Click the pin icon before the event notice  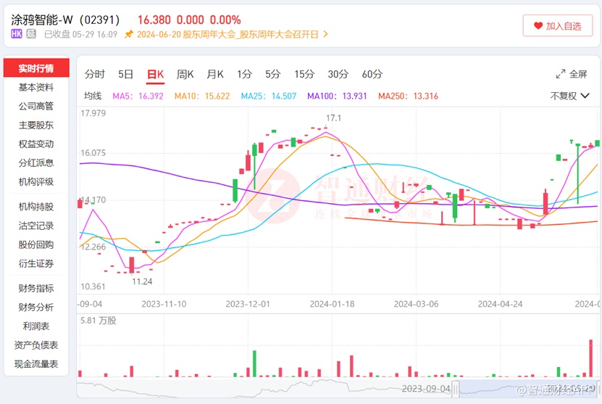(x=129, y=34)
